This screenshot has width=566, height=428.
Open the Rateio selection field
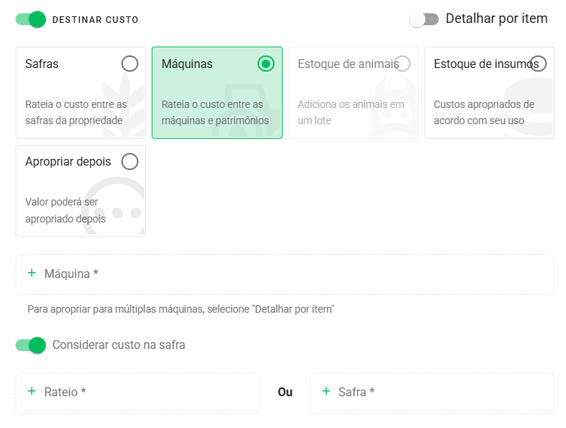(x=138, y=393)
